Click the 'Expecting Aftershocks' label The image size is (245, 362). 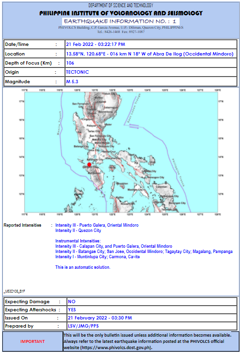pyautogui.click(x=31, y=310)
